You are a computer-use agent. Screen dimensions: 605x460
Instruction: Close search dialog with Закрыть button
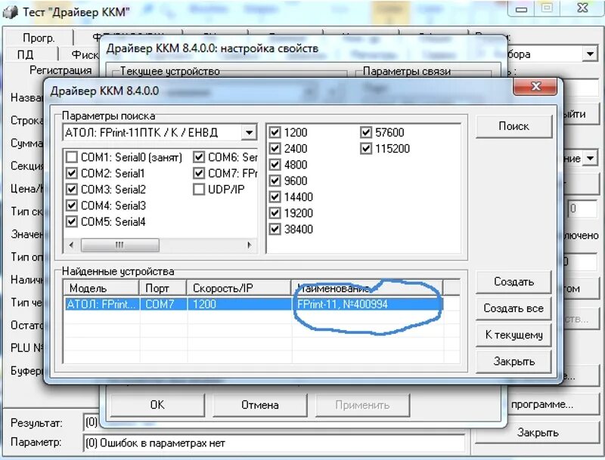tap(514, 362)
